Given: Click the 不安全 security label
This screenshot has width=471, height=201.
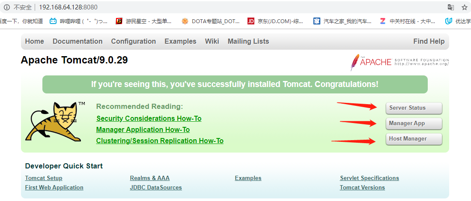Looking at the screenshot, I should click(23, 7).
